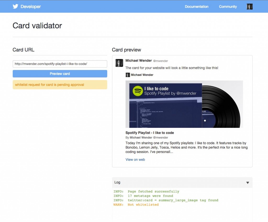The width and height of the screenshot is (268, 222).
Task: Select the '17 metatags were found' log line
Action: coord(143,196)
